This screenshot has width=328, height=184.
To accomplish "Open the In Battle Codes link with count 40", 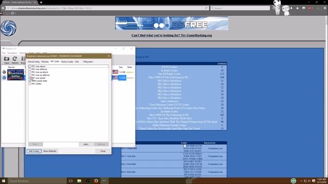I will tap(170, 71).
